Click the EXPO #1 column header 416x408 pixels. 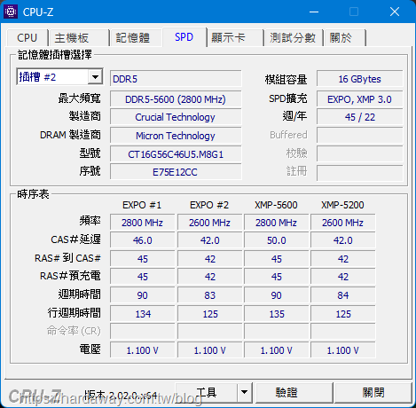tap(142, 205)
